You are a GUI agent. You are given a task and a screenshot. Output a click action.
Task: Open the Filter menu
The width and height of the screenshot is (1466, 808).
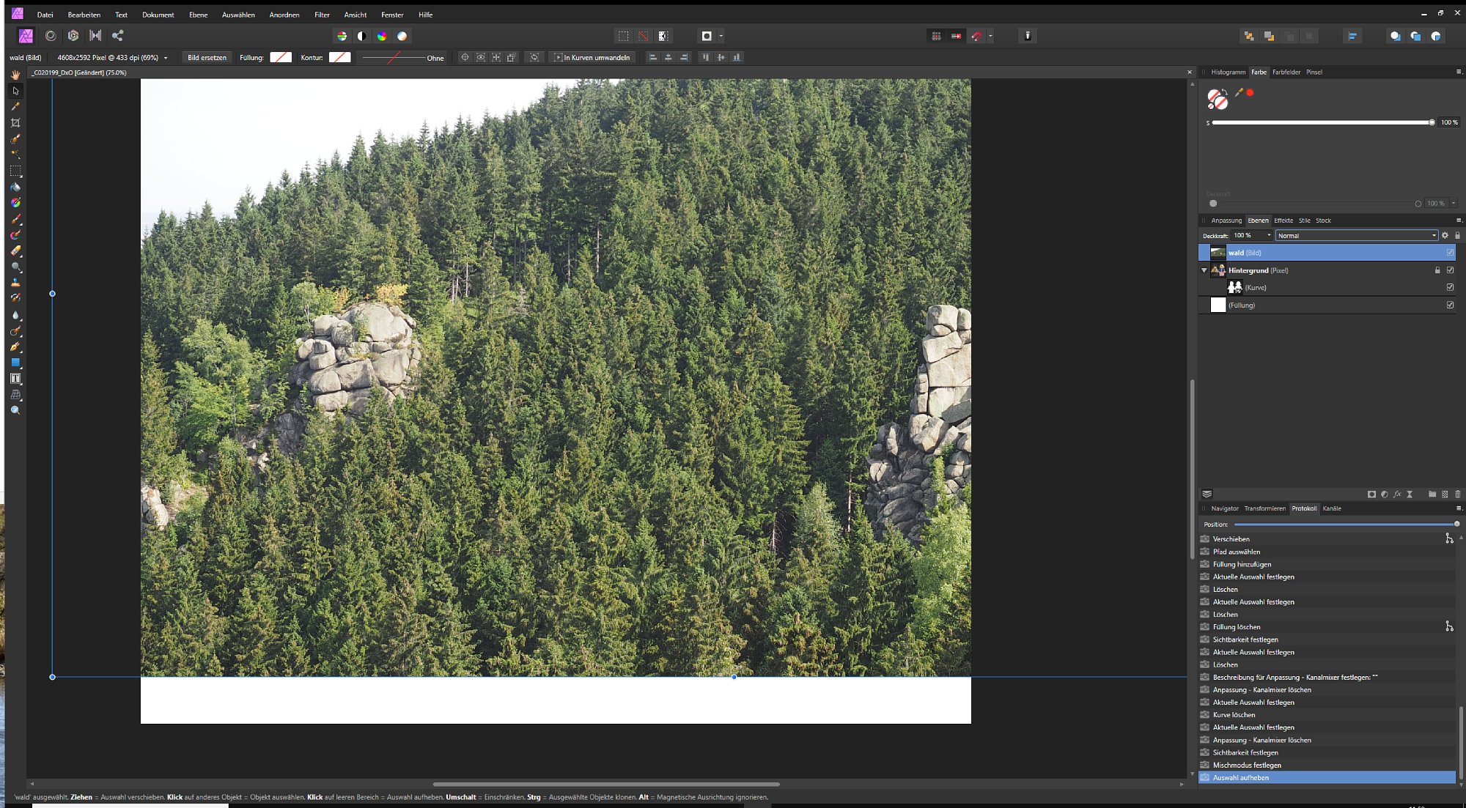[322, 15]
